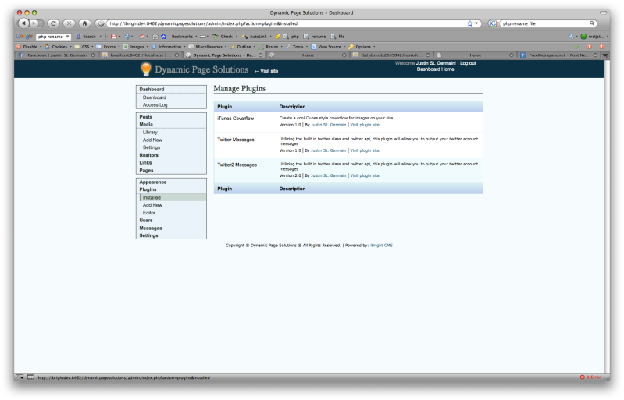Viewport: 624px width, 400px height.
Task: Click the Twitter Messages plugin name
Action: 236,140
